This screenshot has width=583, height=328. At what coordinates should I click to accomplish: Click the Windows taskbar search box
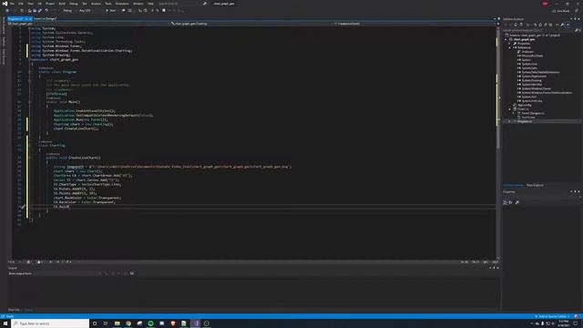(x=51, y=323)
